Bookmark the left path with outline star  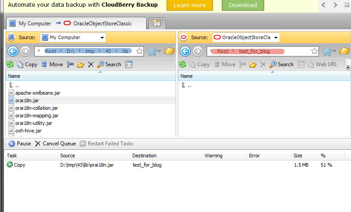[x=139, y=51]
